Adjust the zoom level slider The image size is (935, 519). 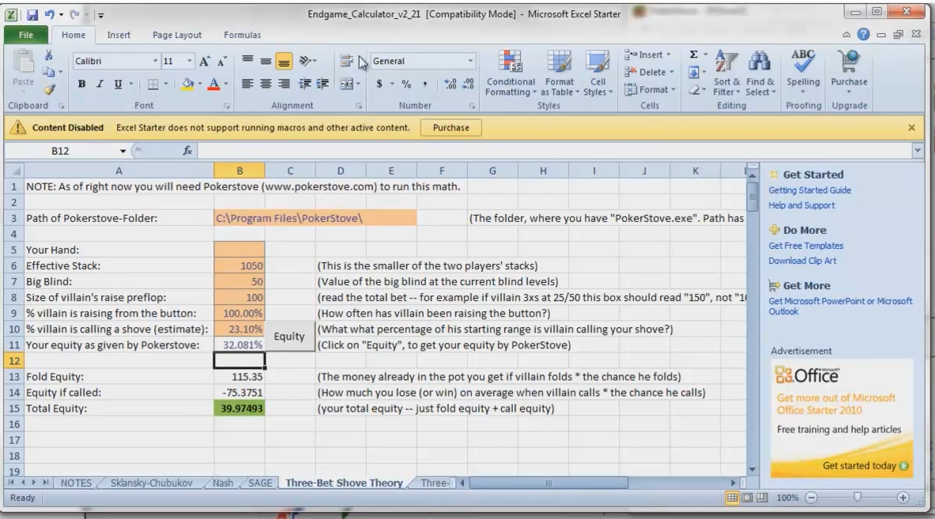point(857,498)
